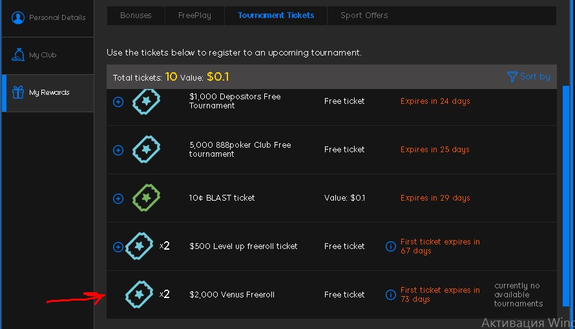The image size is (575, 329).
Task: Select the My Rewards gift icon
Action: (18, 92)
